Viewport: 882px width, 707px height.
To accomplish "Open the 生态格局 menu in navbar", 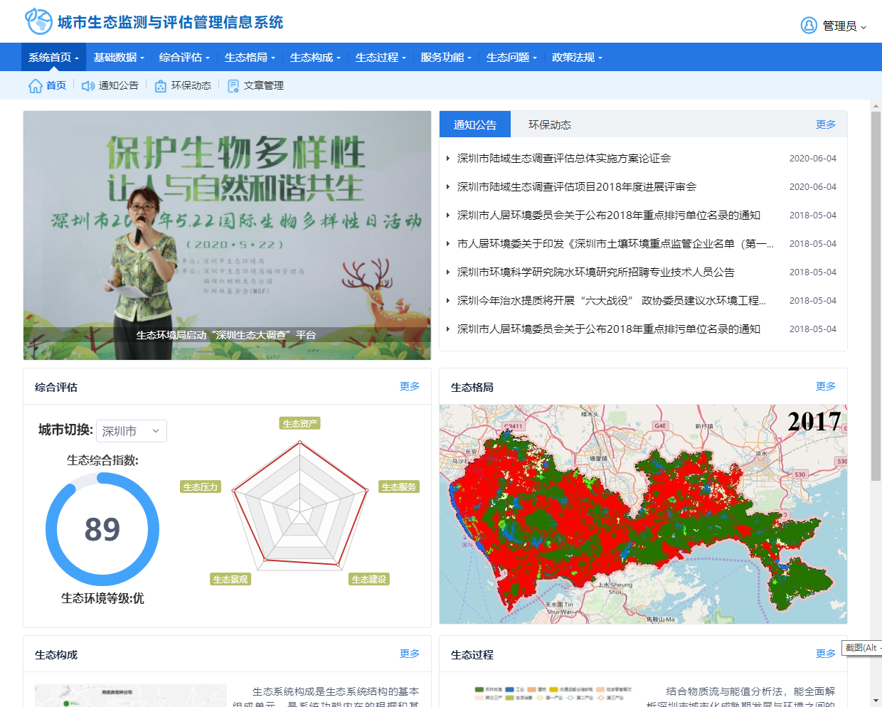I will pyautogui.click(x=250, y=58).
